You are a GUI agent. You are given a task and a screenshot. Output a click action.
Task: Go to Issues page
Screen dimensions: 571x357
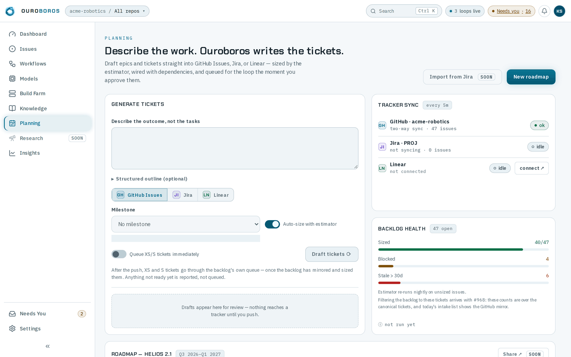48,49
